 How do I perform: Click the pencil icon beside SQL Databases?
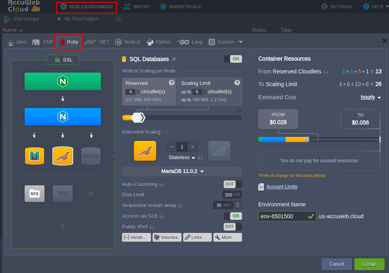(x=174, y=59)
